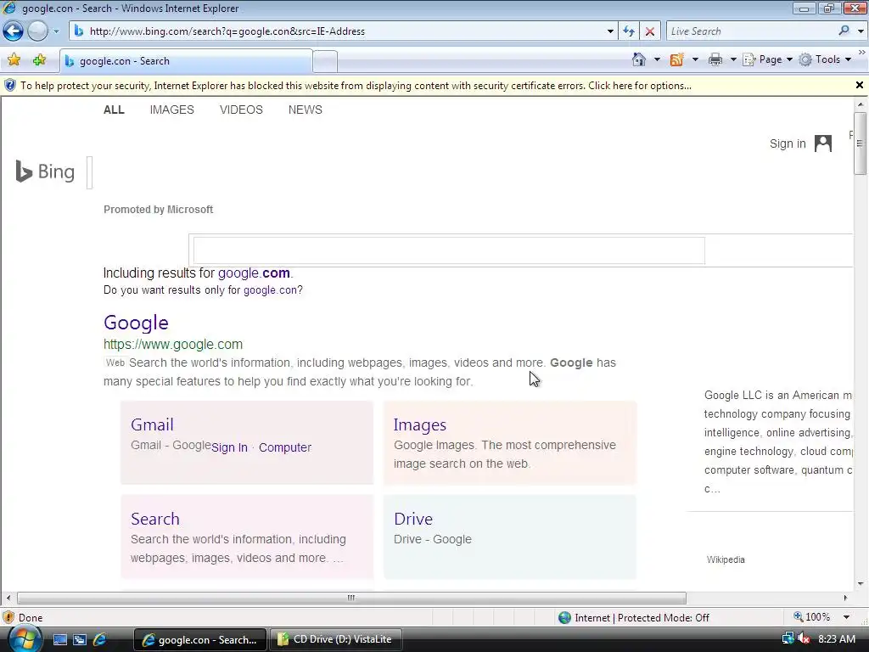Switch to the VIDEOS tab

(x=241, y=110)
